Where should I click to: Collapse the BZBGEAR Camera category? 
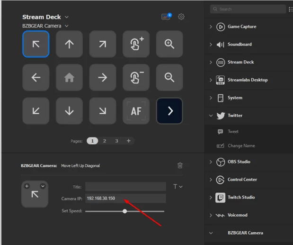point(211,233)
